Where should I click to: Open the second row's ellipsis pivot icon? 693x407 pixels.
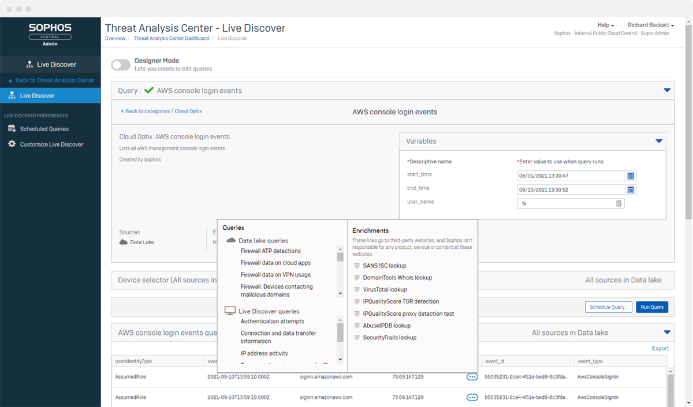[472, 397]
